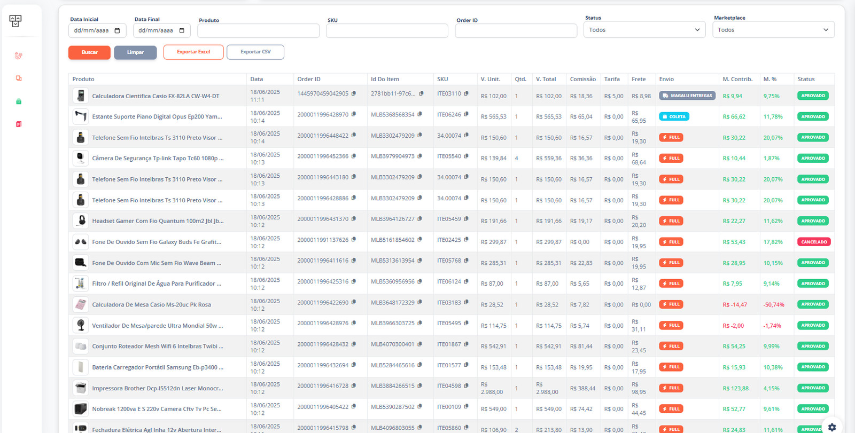Viewport: 855px width, 433px height.
Task: Click margin percentage -1,74%
Action: pos(772,326)
